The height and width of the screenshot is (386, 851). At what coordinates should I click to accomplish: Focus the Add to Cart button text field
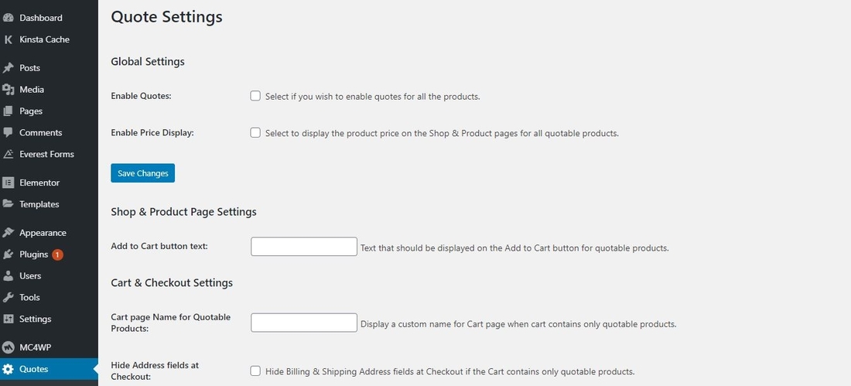[304, 247]
